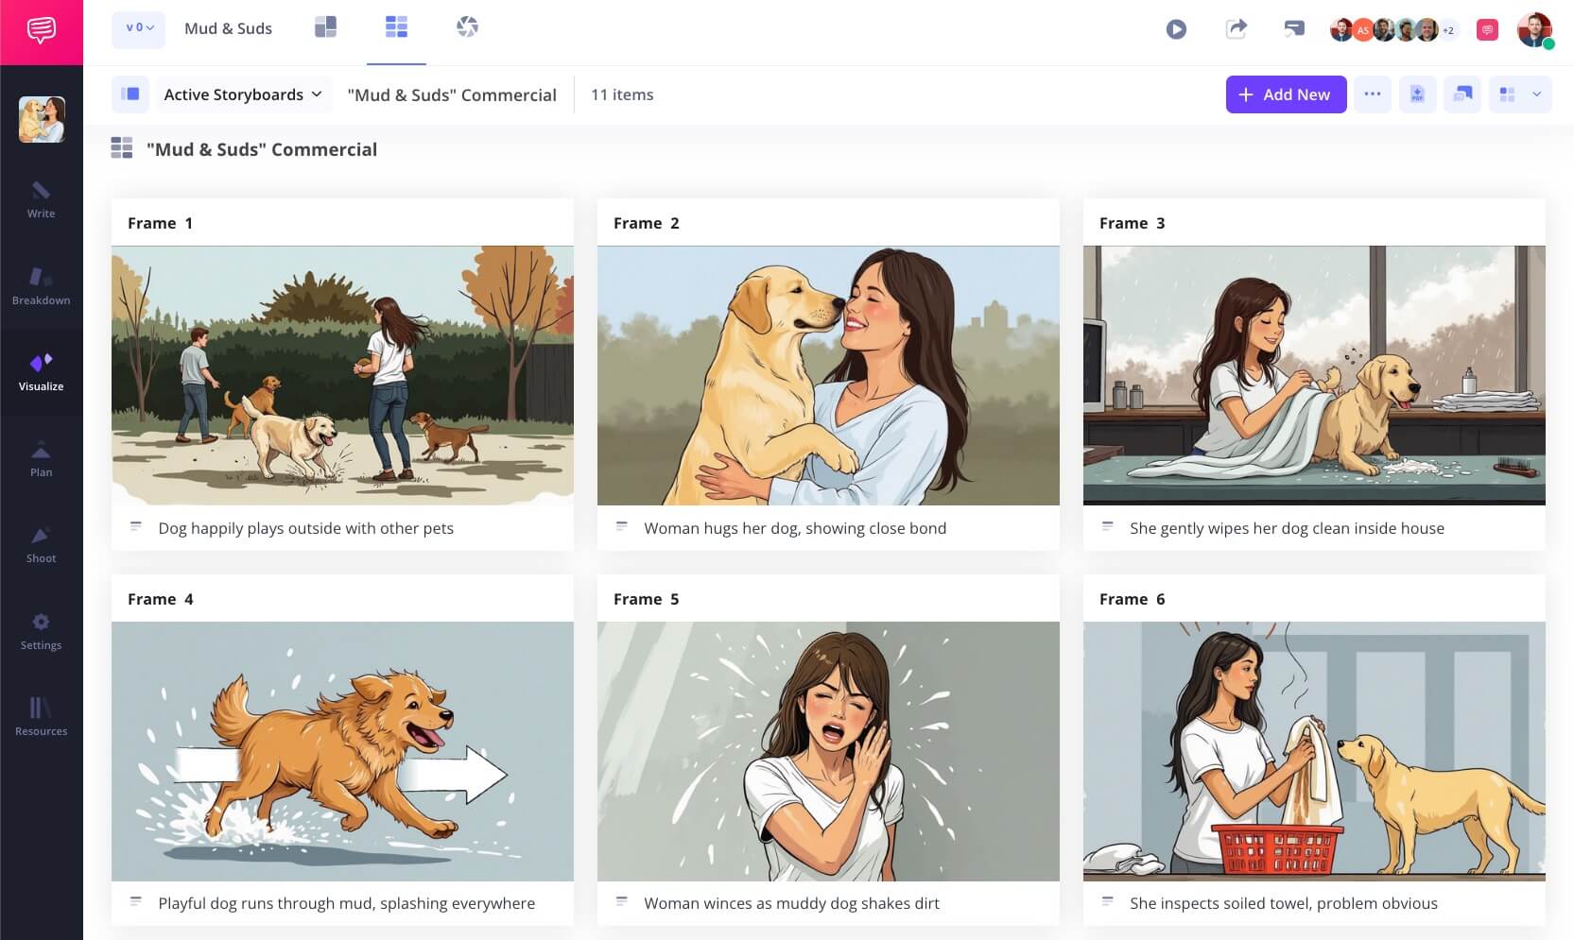Click the StudioBinder logo home icon
This screenshot has height=940, width=1574.
click(x=41, y=31)
